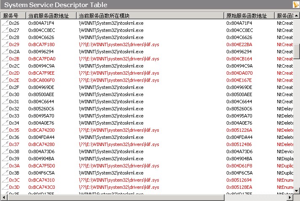This screenshot has width=300, height=201.
Task: Click the row icon for service 0x2A
Action: pyautogui.click(x=5, y=52)
